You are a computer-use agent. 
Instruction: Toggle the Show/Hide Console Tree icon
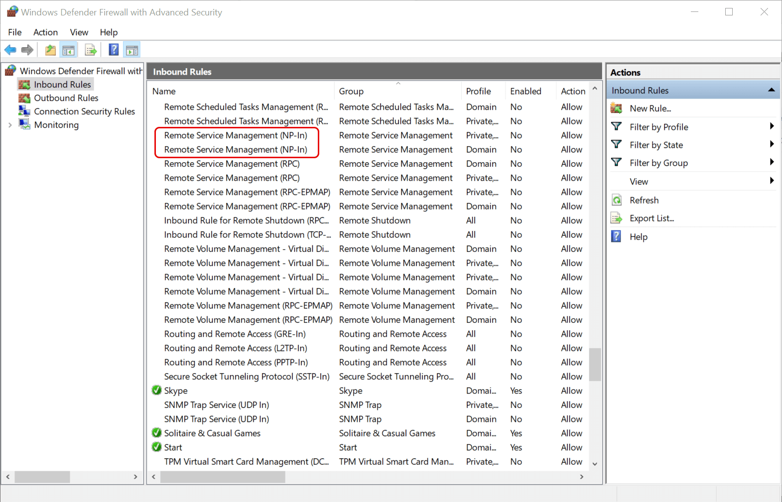68,50
